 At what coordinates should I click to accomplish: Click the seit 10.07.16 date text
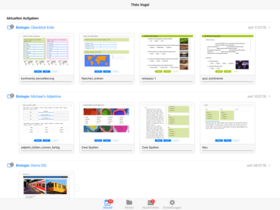pyautogui.click(x=257, y=96)
